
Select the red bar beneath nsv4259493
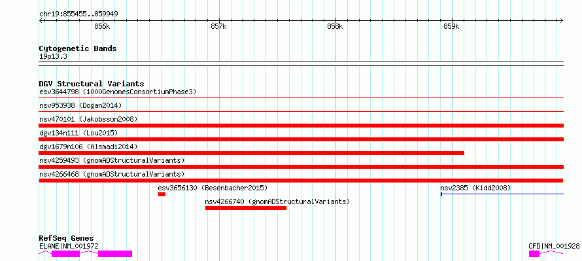301,167
